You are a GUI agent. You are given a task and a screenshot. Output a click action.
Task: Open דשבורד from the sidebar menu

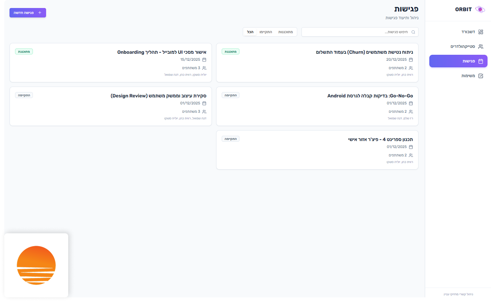pos(468,32)
